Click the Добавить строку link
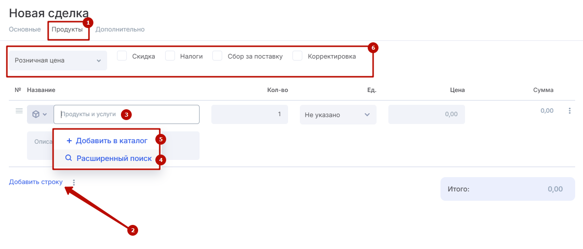The width and height of the screenshot is (583, 249). (36, 182)
